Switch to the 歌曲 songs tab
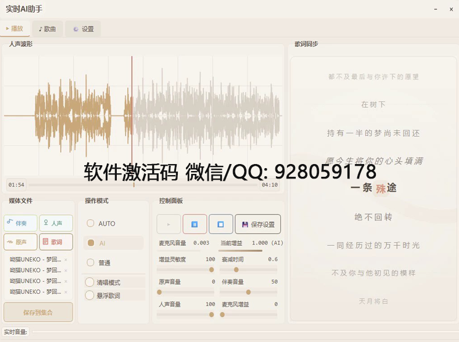The width and height of the screenshot is (459, 342). click(47, 29)
